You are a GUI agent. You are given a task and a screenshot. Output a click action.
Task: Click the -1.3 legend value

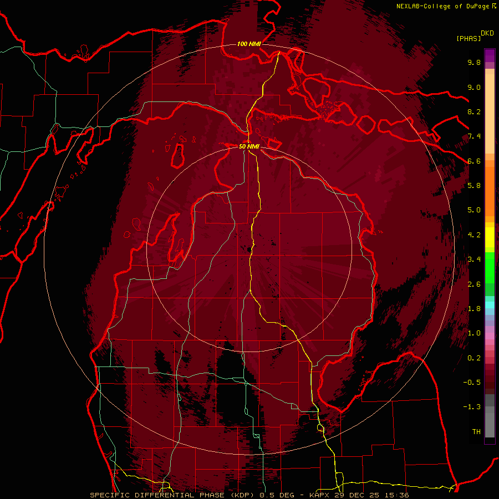tap(472, 407)
